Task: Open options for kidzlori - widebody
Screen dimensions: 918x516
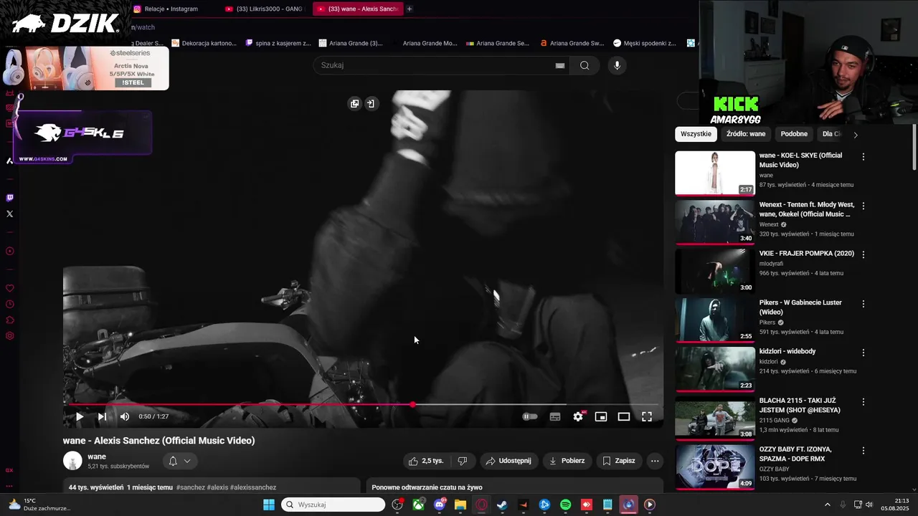Action: click(x=863, y=353)
